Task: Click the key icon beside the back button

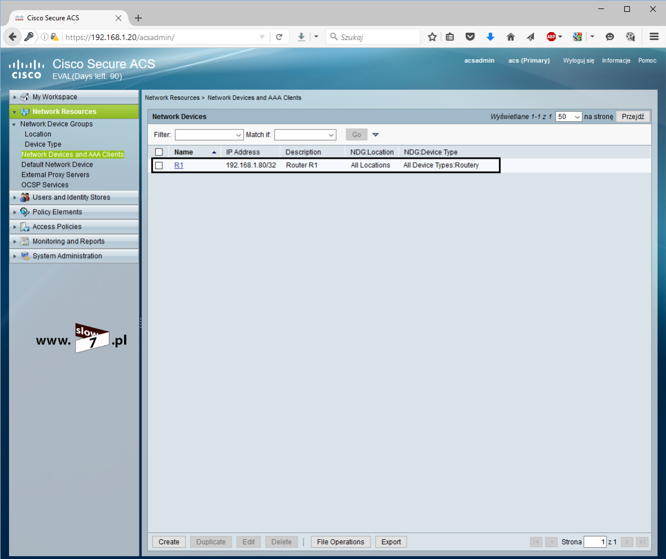Action: (29, 37)
